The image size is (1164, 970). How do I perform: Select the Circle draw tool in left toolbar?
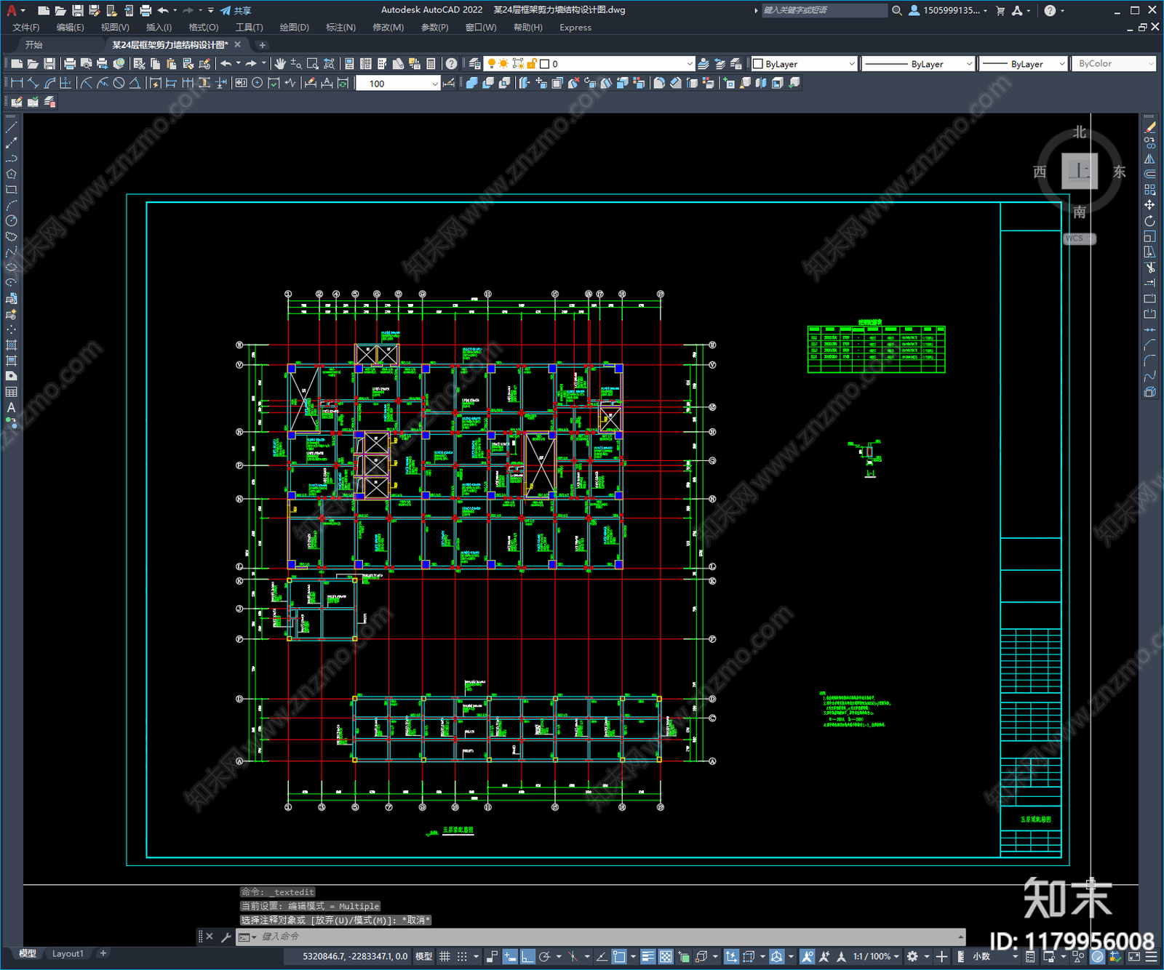coord(11,220)
